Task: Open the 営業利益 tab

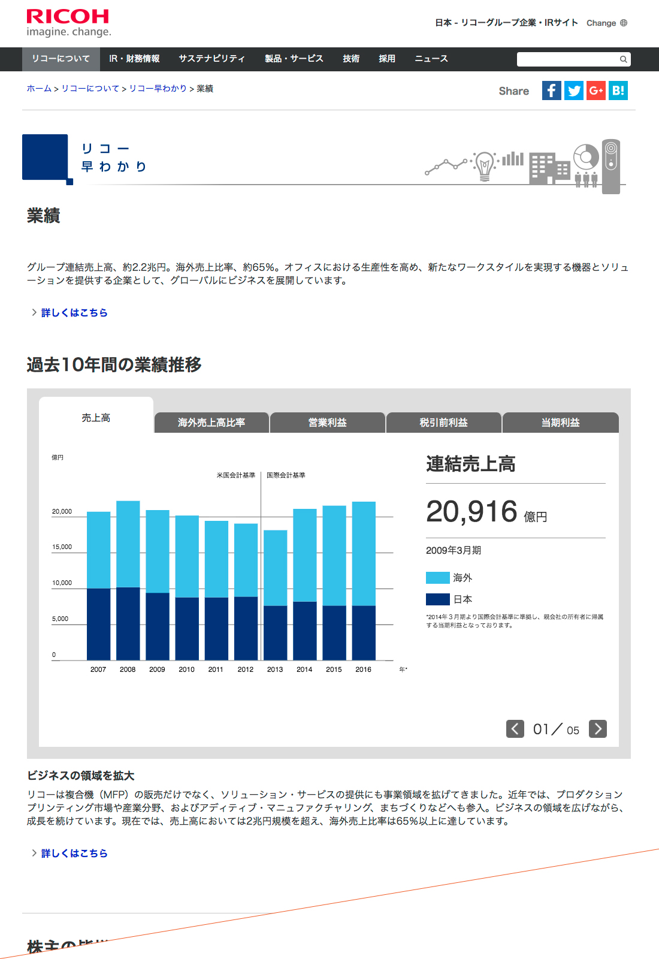Action: [x=327, y=423]
